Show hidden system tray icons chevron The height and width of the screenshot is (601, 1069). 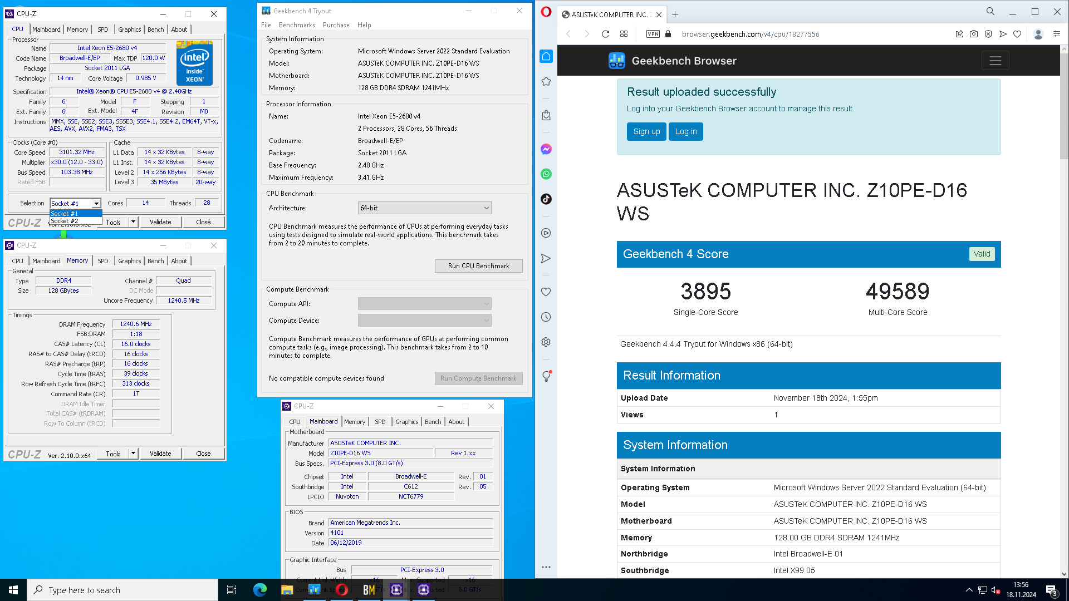tap(969, 590)
